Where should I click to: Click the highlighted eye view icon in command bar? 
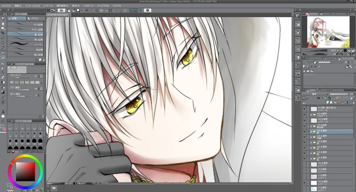(62, 10)
